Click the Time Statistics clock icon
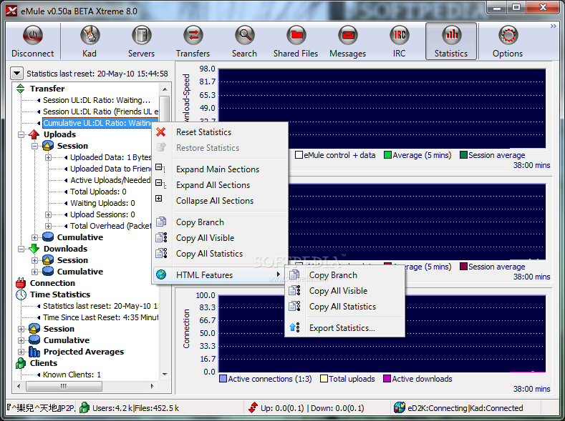Screen dimensions: 565x421 (21, 294)
